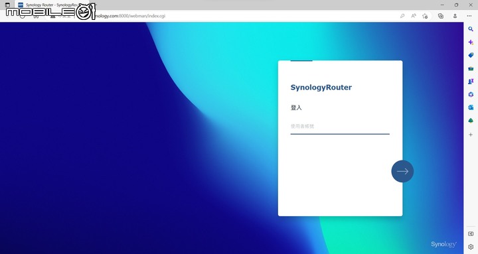478x254 pixels.
Task: Add page to favorites star icon
Action: [425, 16]
